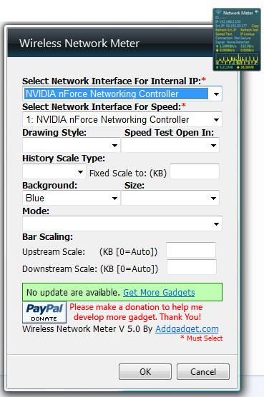
Task: Click Speed Test in the Network Meter gadget
Action: [224, 34]
